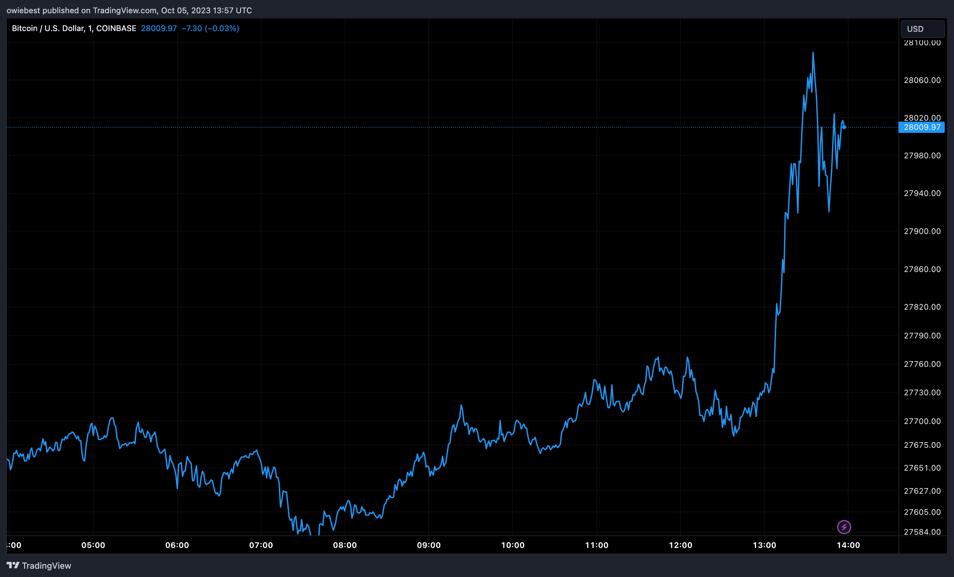Click the 27820.00 price axis label
Screen dimensions: 954x577
pos(922,307)
